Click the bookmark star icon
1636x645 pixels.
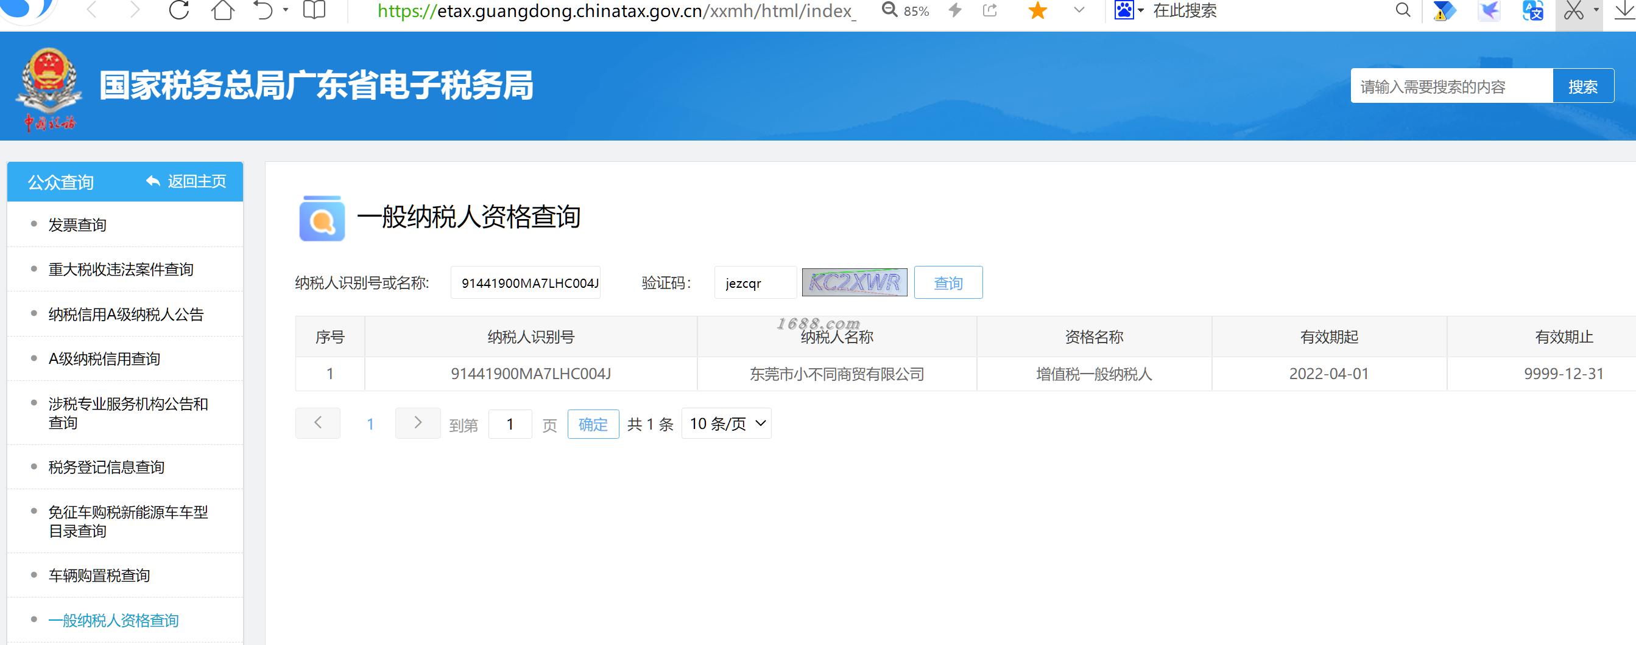click(1037, 10)
